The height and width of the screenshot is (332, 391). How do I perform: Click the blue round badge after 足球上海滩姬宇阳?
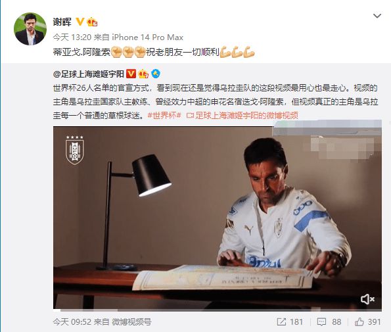(x=156, y=74)
